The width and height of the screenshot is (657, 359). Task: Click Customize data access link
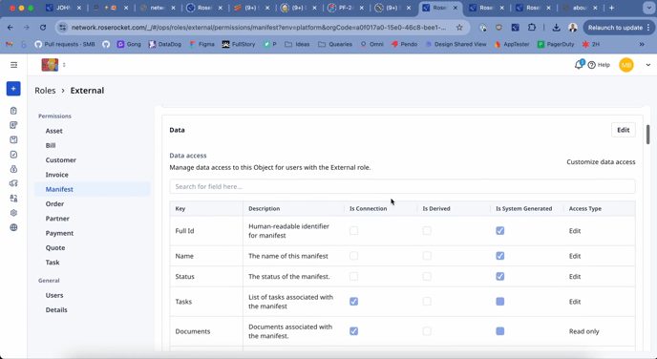(x=601, y=162)
